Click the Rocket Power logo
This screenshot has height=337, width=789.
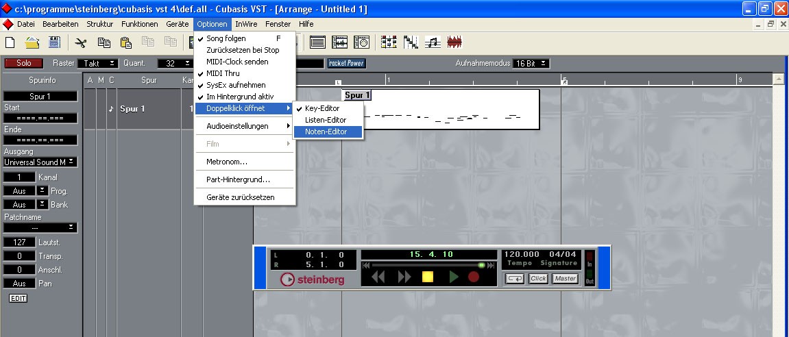click(347, 64)
